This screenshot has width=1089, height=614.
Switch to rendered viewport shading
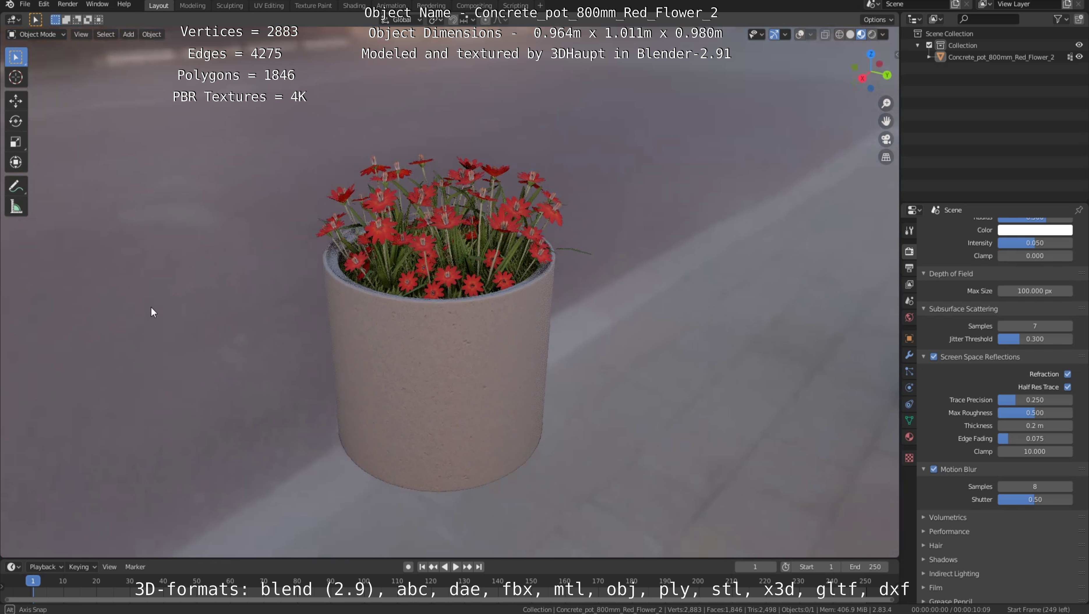tap(872, 35)
